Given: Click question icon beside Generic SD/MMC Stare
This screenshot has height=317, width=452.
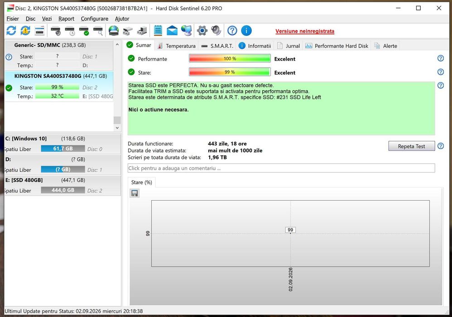Looking at the screenshot, I should click(9, 57).
